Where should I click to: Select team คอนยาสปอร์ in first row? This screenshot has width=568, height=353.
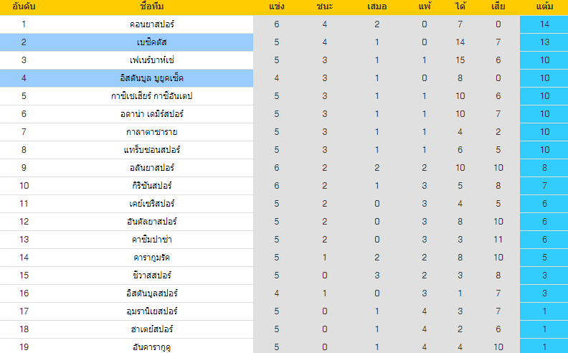tap(152, 24)
